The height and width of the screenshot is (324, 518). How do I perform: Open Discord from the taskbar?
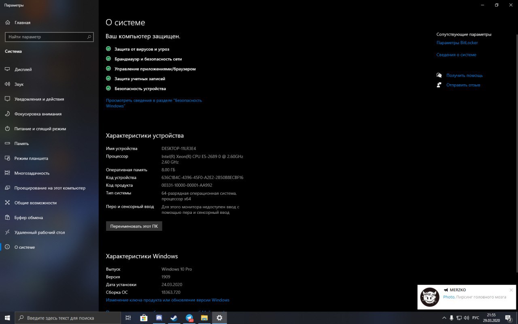pyautogui.click(x=159, y=318)
